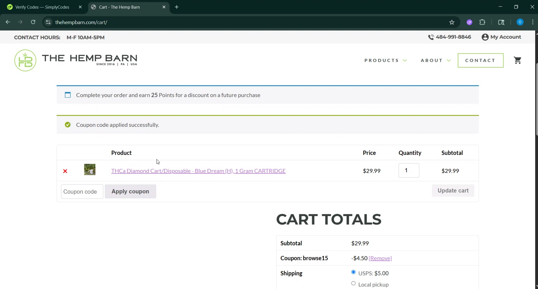Open the tab search icon in the toolbar
This screenshot has width=538, height=289.
pos(501,22)
